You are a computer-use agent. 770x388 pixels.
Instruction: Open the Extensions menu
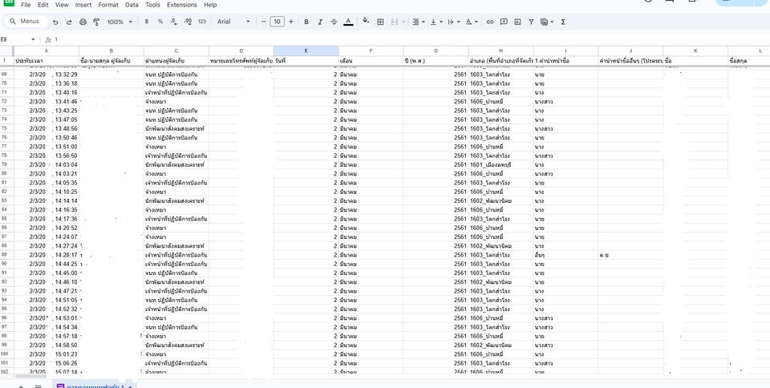click(x=182, y=5)
